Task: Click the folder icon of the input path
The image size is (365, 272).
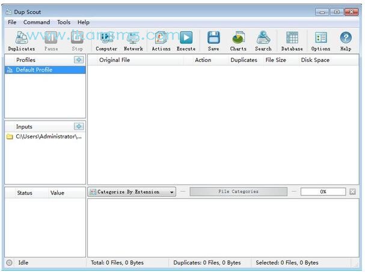Action: point(10,137)
